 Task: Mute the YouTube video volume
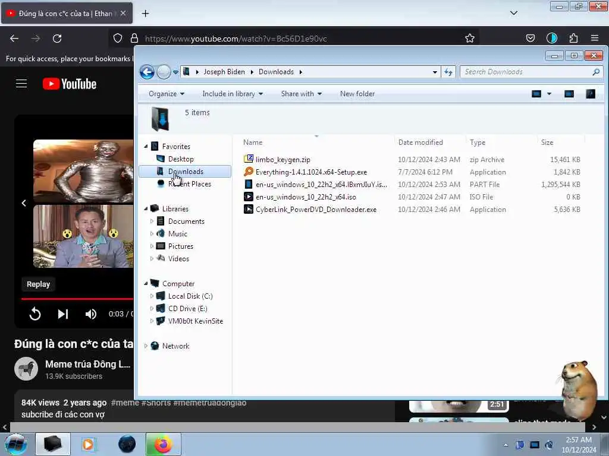91,313
